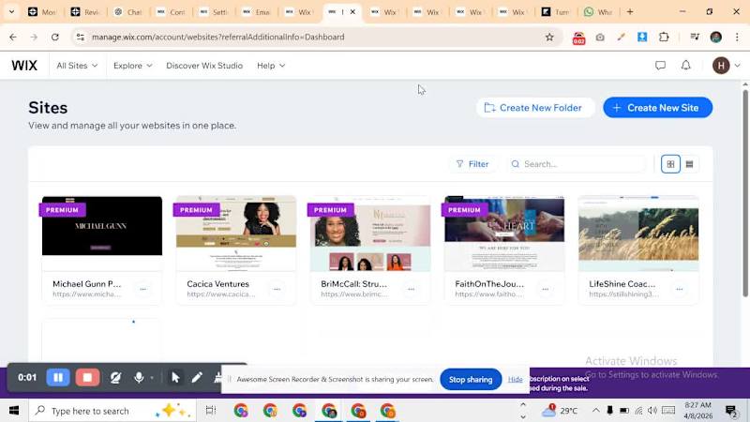Click the Michael Gunn site URL
This screenshot has width=750, height=422.
[86, 294]
